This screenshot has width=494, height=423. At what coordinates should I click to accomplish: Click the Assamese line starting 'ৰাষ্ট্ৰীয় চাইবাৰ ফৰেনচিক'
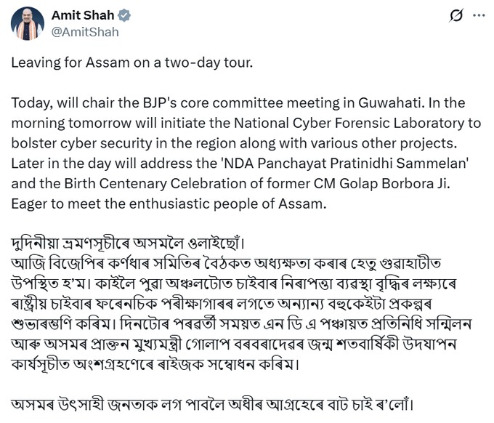coord(222,305)
